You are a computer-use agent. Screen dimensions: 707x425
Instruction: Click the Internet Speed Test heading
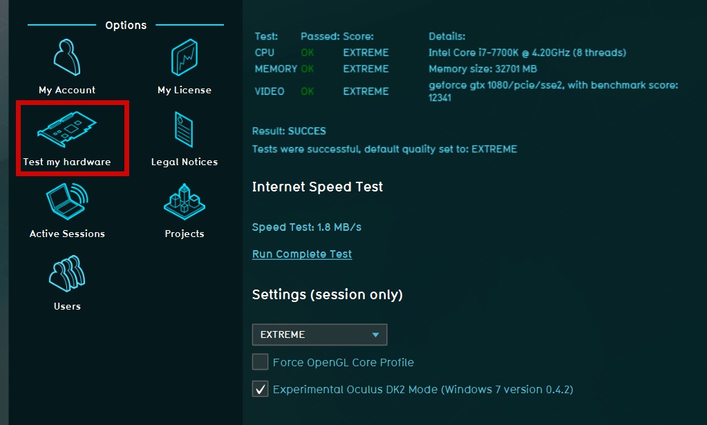(x=317, y=187)
